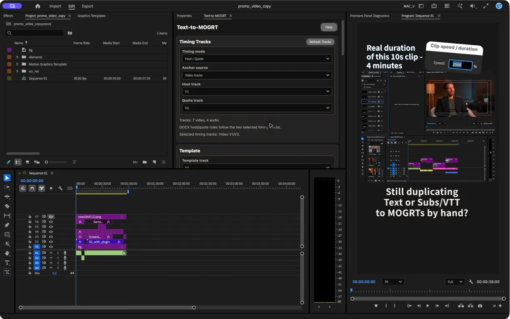Screen dimensions: 510x319
Task: Open Timeline Display Settings wrench
Action: pos(60,188)
